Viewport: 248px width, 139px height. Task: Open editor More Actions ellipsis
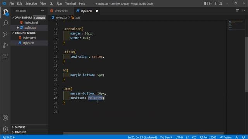coord(243,11)
